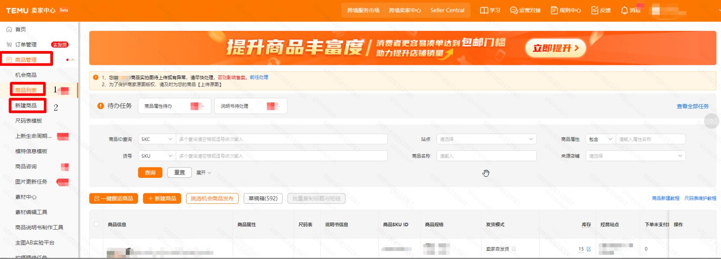Open the 规则中心 document icon
This screenshot has height=259, width=721.
click(x=554, y=10)
